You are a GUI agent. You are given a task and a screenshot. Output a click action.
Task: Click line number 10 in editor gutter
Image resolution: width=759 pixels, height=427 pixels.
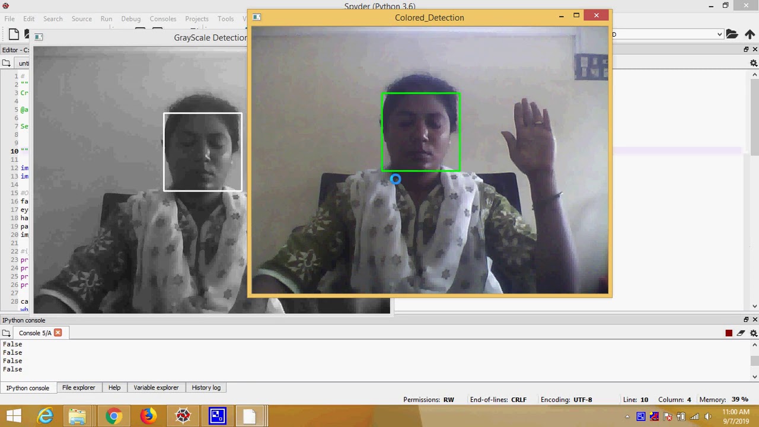[x=14, y=151]
